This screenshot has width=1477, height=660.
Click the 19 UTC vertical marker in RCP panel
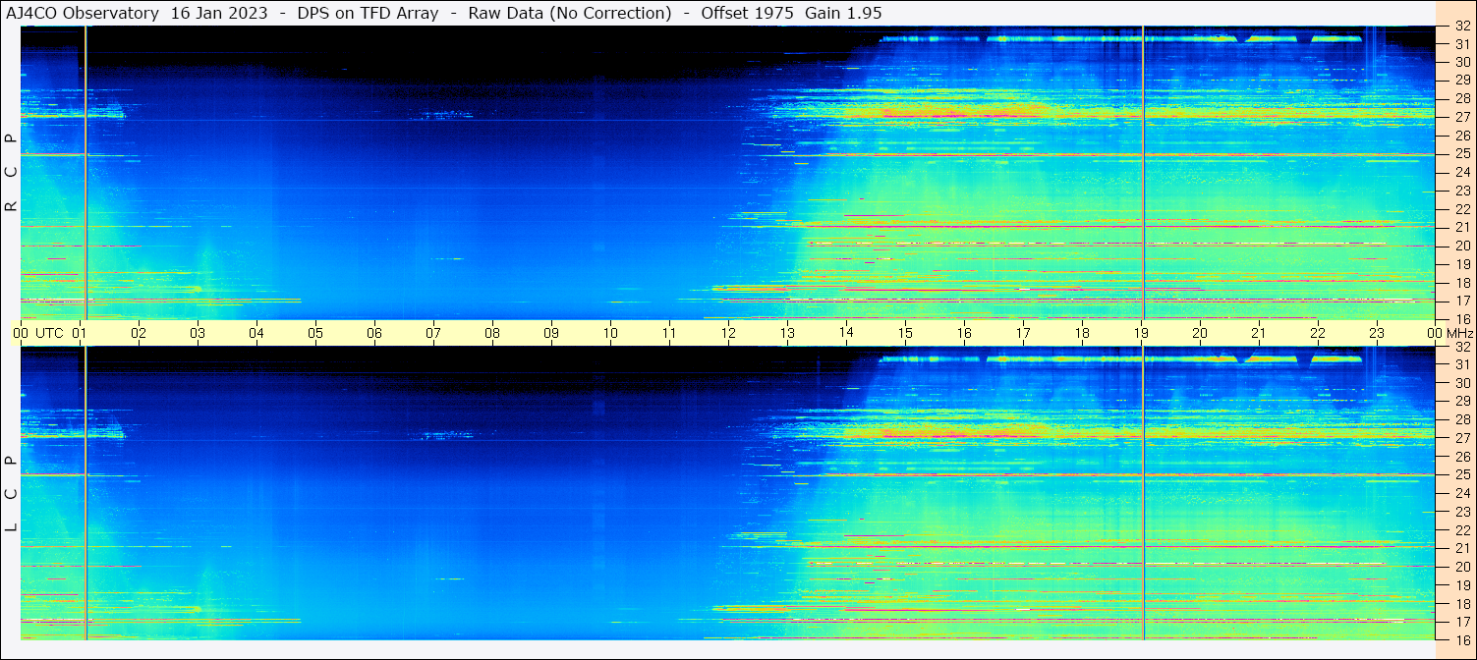1143,172
